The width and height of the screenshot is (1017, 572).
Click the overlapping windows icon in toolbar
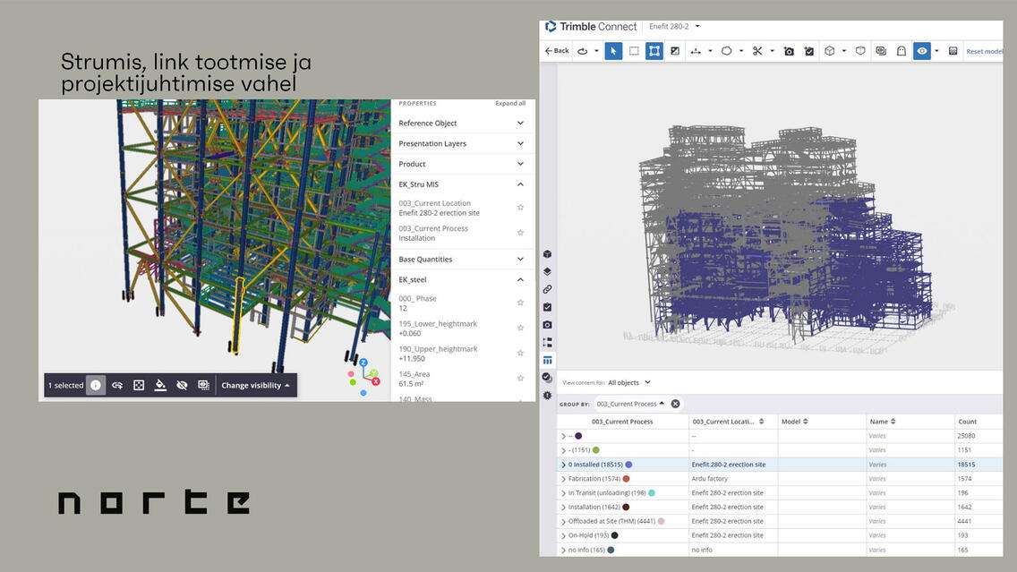881,51
